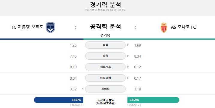Select the 슈팅 stat pill
The image size is (215, 108).
[105, 56]
